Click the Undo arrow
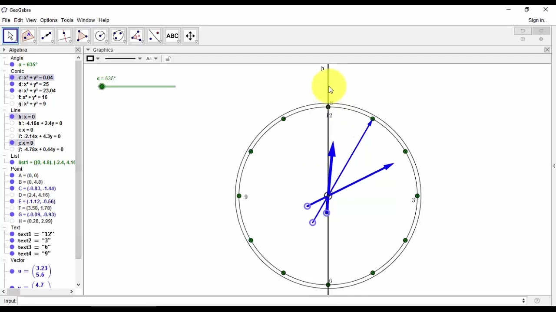The width and height of the screenshot is (556, 312). 523,31
